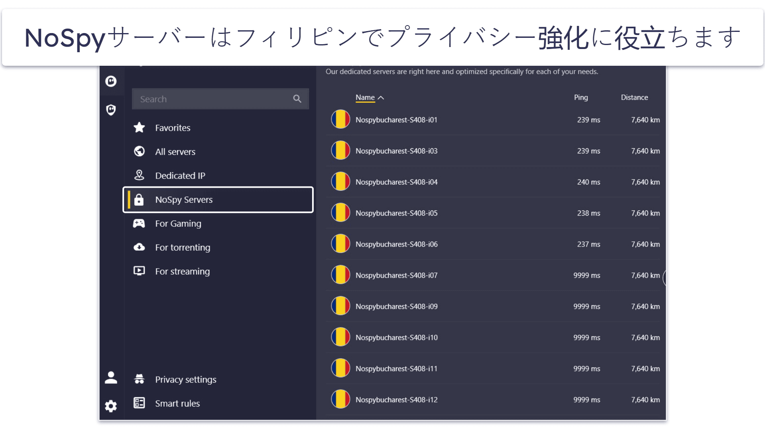
Task: Sort servers by Distance column
Action: point(634,97)
